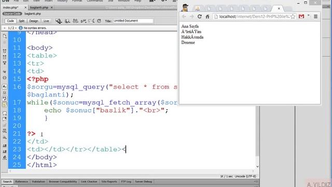Click the Chrome Back button
The height and width of the screenshot is (187, 332).
point(184,17)
